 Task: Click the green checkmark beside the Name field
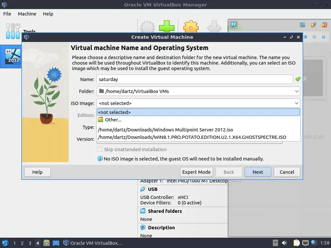tap(298, 79)
